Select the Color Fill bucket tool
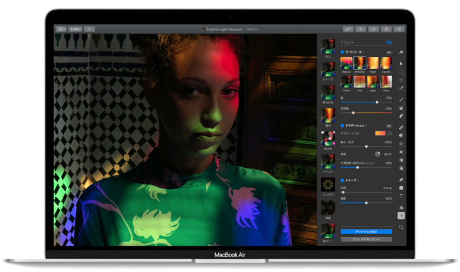The image size is (460, 272). (401, 108)
